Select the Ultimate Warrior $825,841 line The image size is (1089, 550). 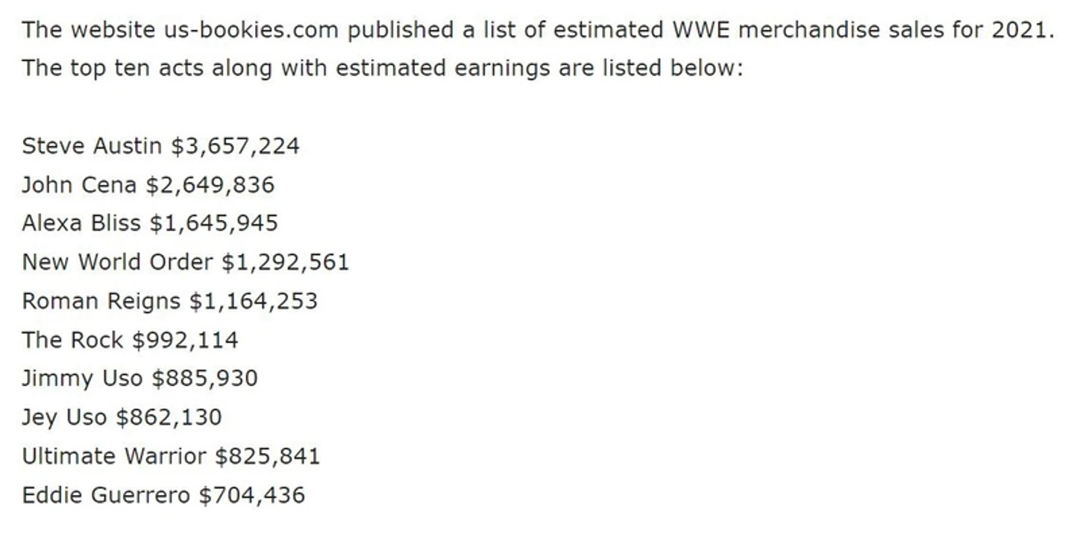[171, 456]
